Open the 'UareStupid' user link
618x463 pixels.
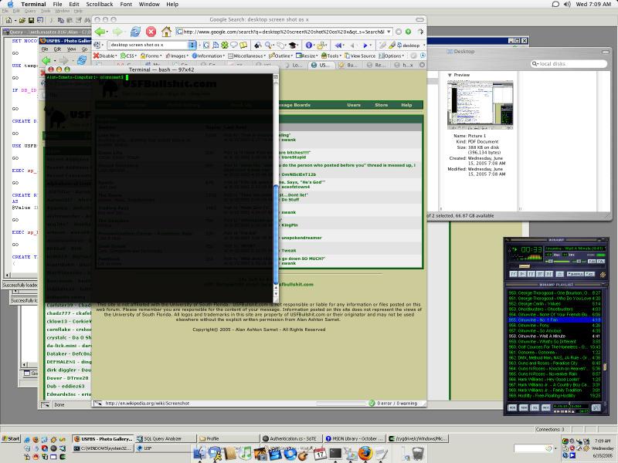pos(294,157)
